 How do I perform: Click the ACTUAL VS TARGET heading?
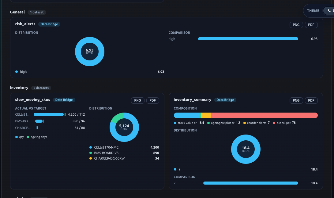coord(31,108)
